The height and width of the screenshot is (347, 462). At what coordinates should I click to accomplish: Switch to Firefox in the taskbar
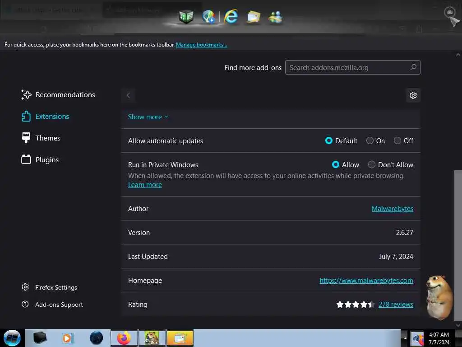124,338
